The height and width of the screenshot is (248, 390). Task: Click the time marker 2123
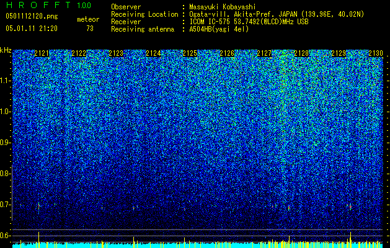pos(116,53)
